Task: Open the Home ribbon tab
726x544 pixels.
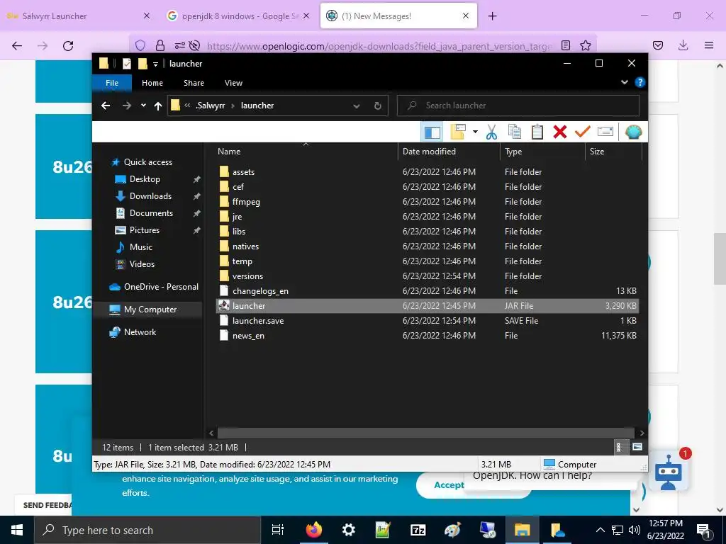Action: tap(152, 83)
